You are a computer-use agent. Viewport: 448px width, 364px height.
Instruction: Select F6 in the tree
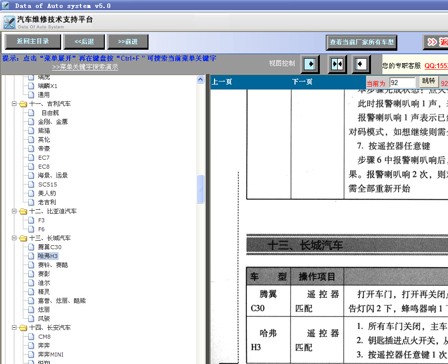click(x=41, y=229)
